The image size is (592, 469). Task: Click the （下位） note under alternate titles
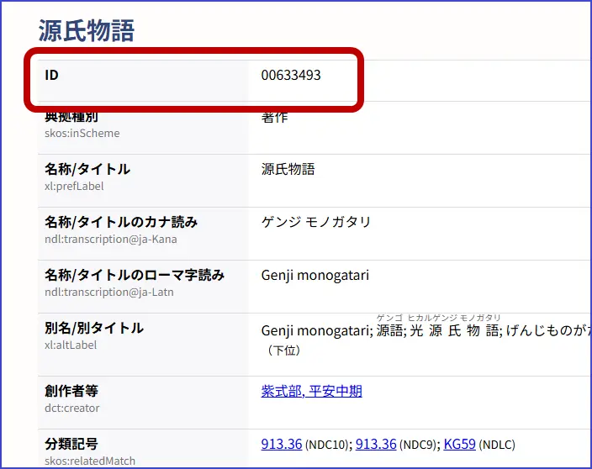coord(284,350)
